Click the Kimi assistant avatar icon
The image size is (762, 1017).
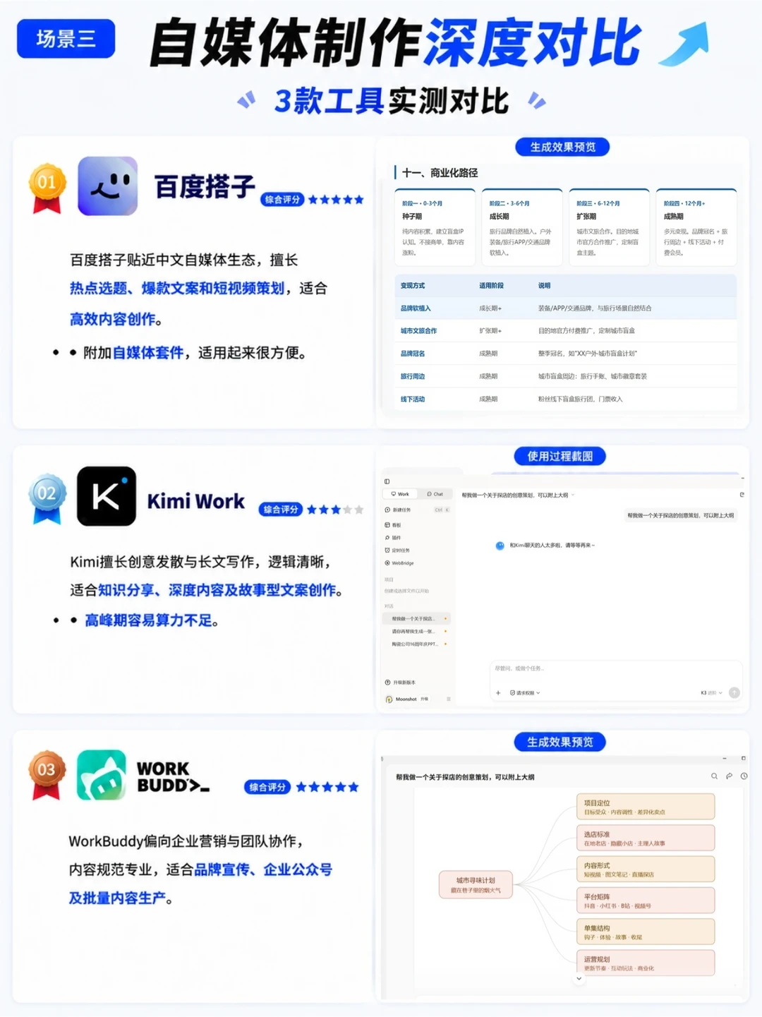click(x=500, y=546)
